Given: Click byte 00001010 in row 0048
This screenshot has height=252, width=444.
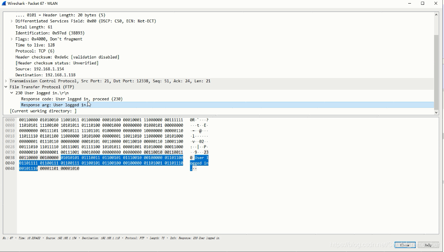Looking at the screenshot, I should [70, 169].
